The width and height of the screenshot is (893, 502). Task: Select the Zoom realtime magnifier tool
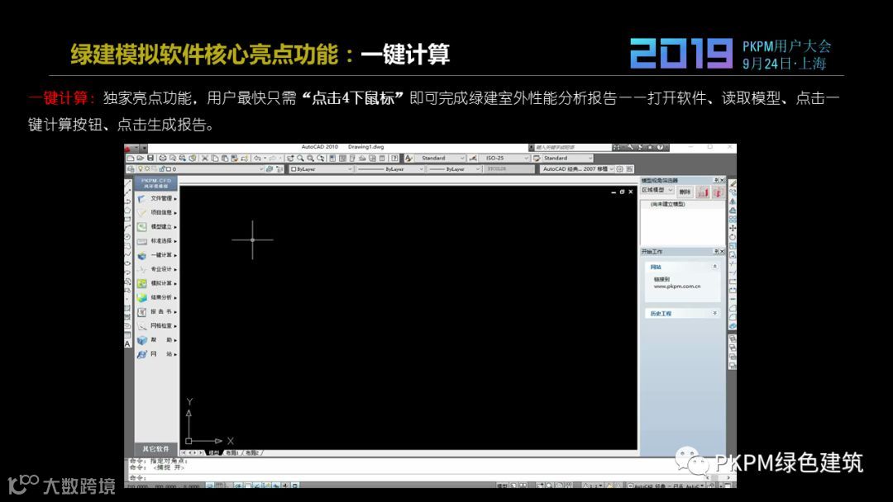300,158
